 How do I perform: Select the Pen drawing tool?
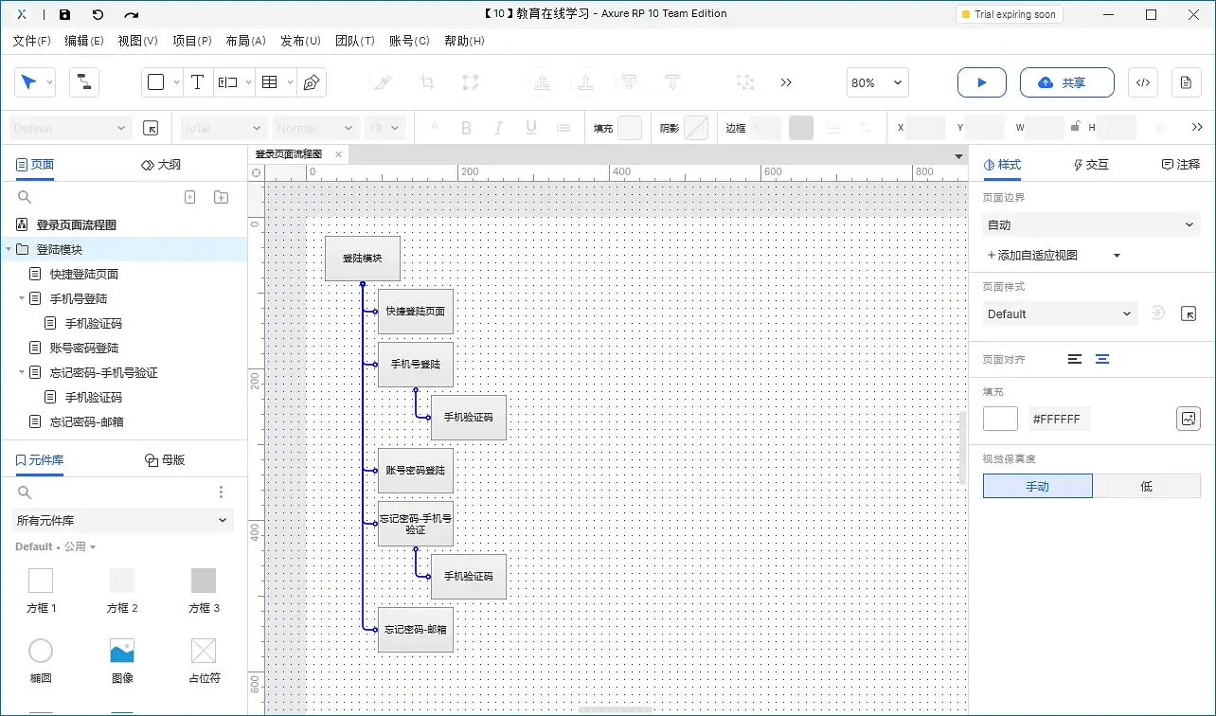click(311, 82)
